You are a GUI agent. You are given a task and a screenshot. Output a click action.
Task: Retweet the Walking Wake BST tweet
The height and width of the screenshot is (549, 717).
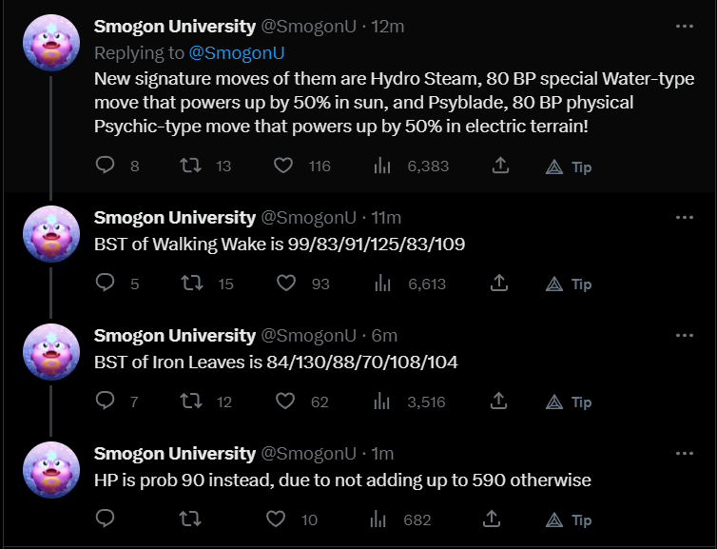click(191, 284)
